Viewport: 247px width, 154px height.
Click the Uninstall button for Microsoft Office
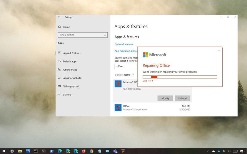(x=182, y=98)
